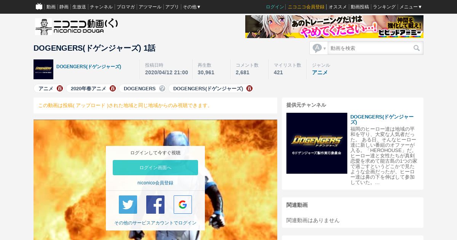Image resolution: width=457 pixels, height=240 pixels.
Task: Click the search magnifier icon
Action: click(x=417, y=48)
